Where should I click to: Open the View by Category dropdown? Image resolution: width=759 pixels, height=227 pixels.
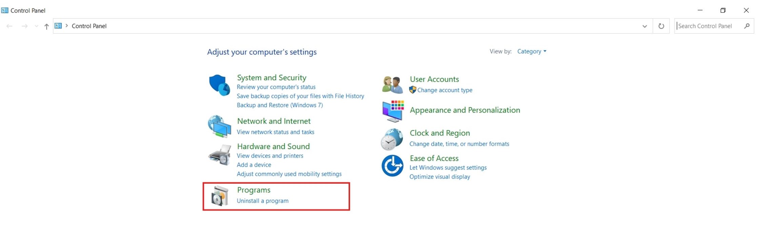(x=532, y=51)
